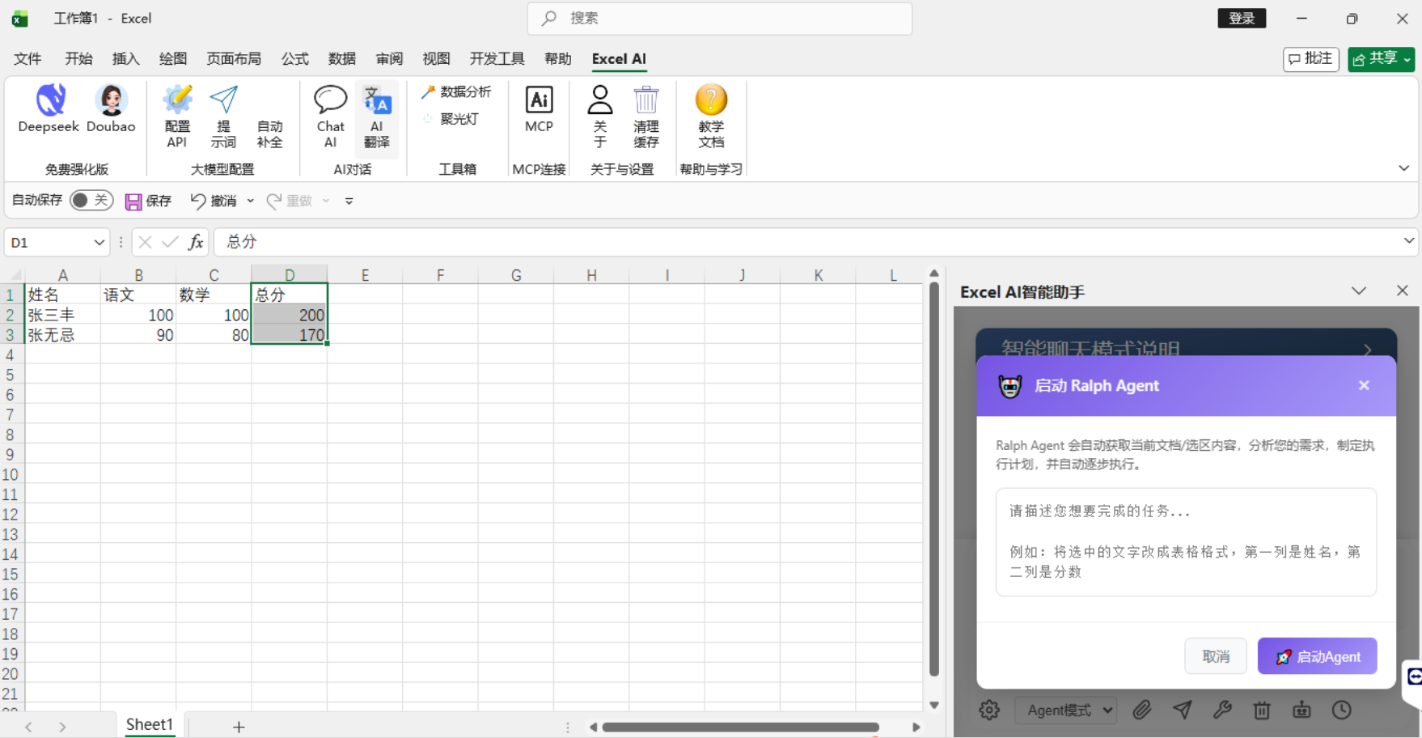Viewport: 1422px width, 738px height.
Task: Open the 配置 API settings
Action: pos(177,117)
